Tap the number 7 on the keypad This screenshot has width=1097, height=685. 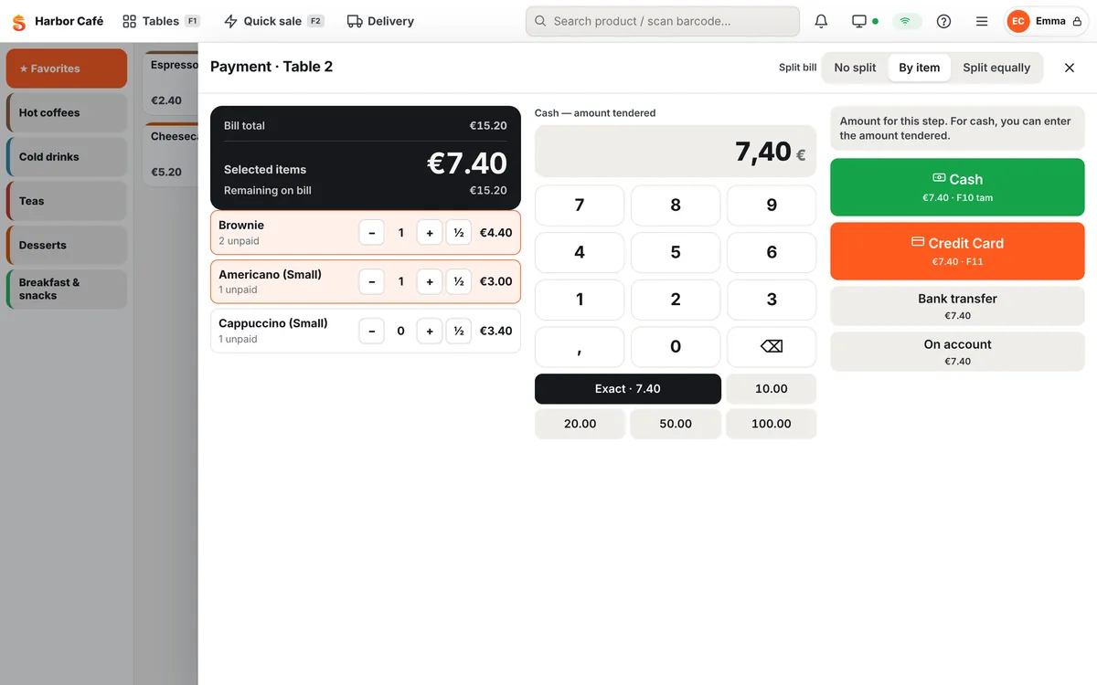(580, 205)
